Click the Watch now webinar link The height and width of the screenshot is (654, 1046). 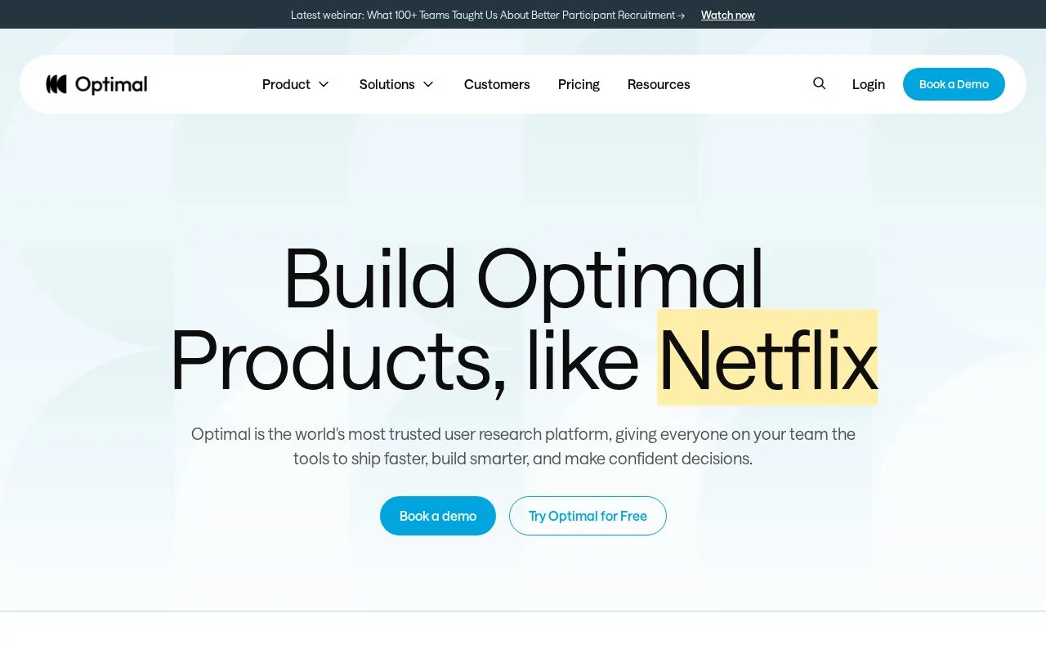728,15
